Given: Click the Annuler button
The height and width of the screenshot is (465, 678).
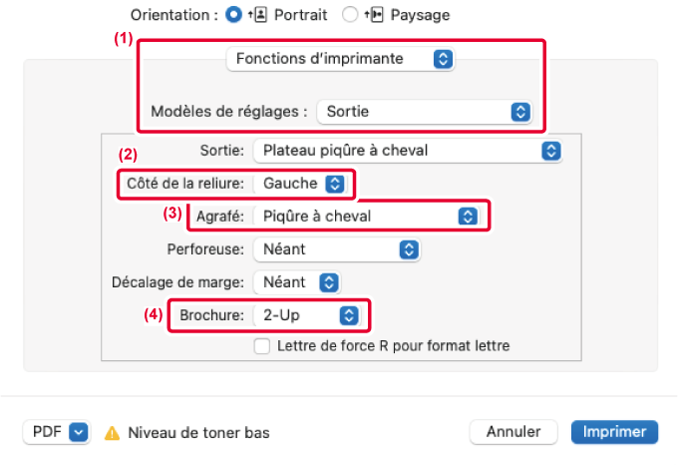Looking at the screenshot, I should (x=513, y=432).
